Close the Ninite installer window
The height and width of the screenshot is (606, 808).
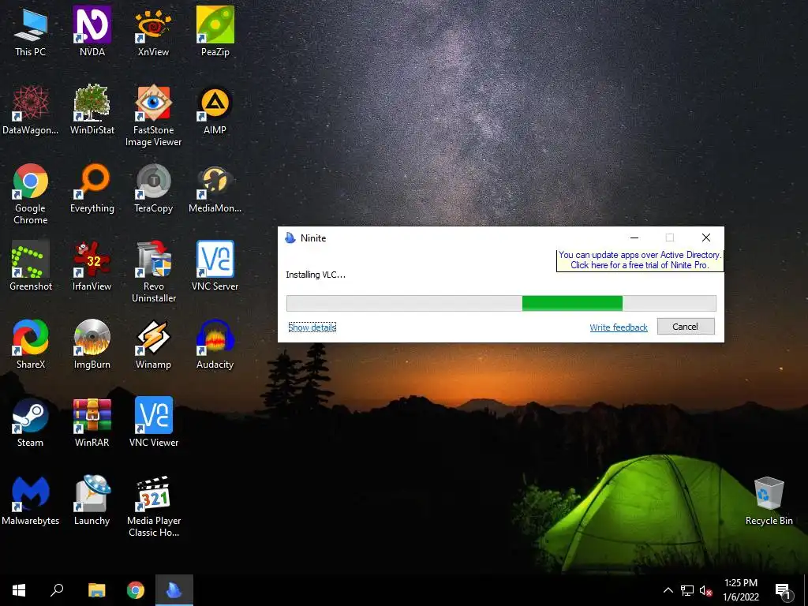[706, 238]
